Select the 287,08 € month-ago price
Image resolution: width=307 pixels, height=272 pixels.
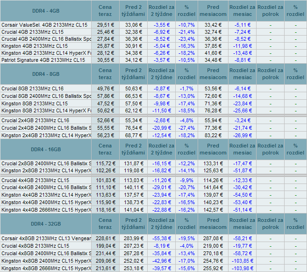click(x=213, y=238)
